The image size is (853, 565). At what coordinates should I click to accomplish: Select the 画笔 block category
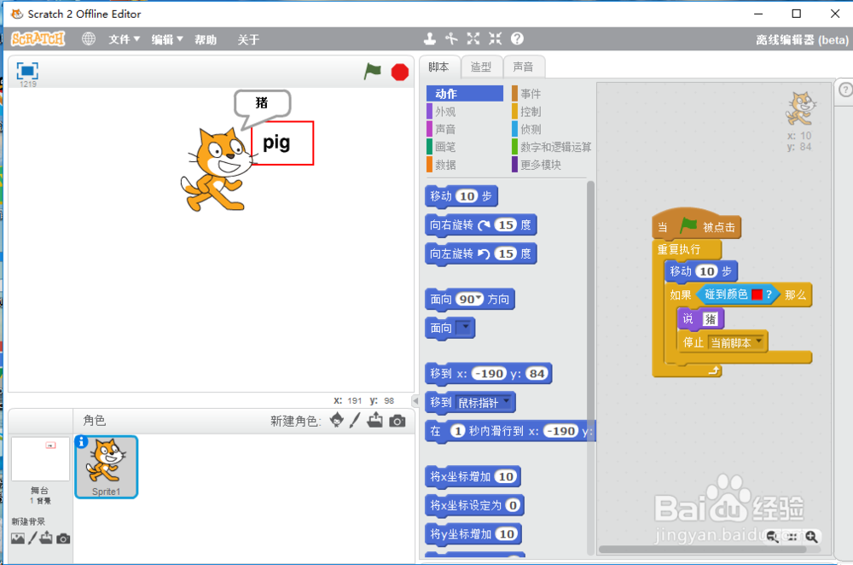click(x=465, y=147)
